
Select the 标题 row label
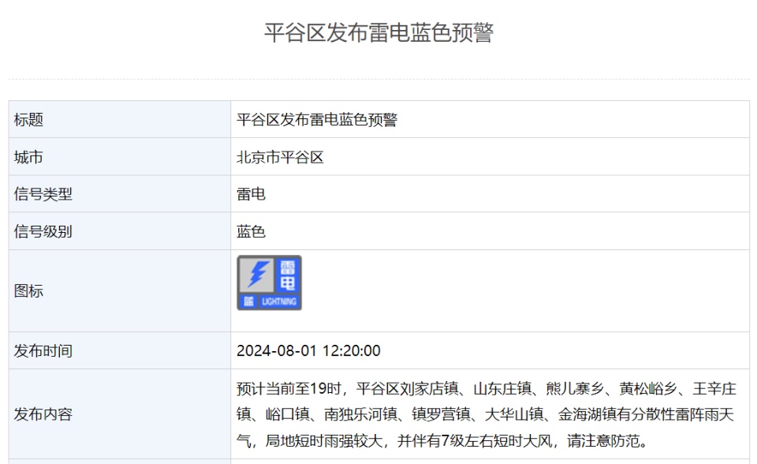pyautogui.click(x=28, y=120)
